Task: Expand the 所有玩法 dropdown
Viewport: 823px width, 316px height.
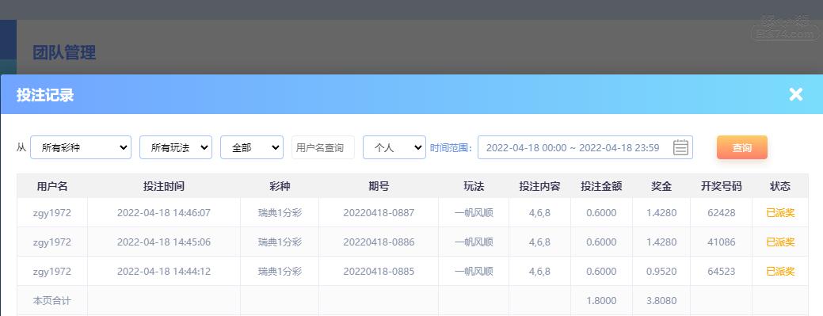Action: click(176, 147)
